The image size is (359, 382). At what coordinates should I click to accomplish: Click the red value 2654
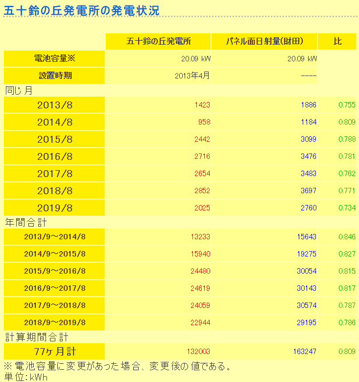pyautogui.click(x=202, y=174)
